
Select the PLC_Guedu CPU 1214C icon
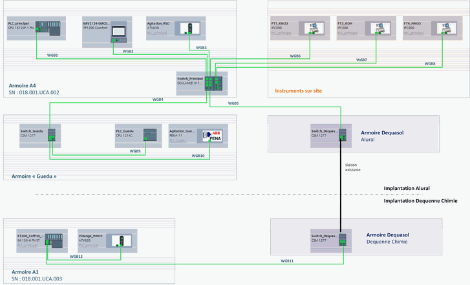pyautogui.click(x=150, y=135)
